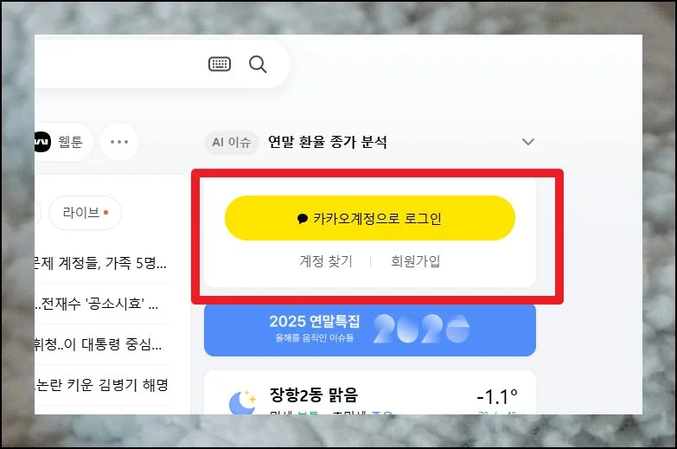Open the 회원가입 sign-up link

click(x=415, y=261)
